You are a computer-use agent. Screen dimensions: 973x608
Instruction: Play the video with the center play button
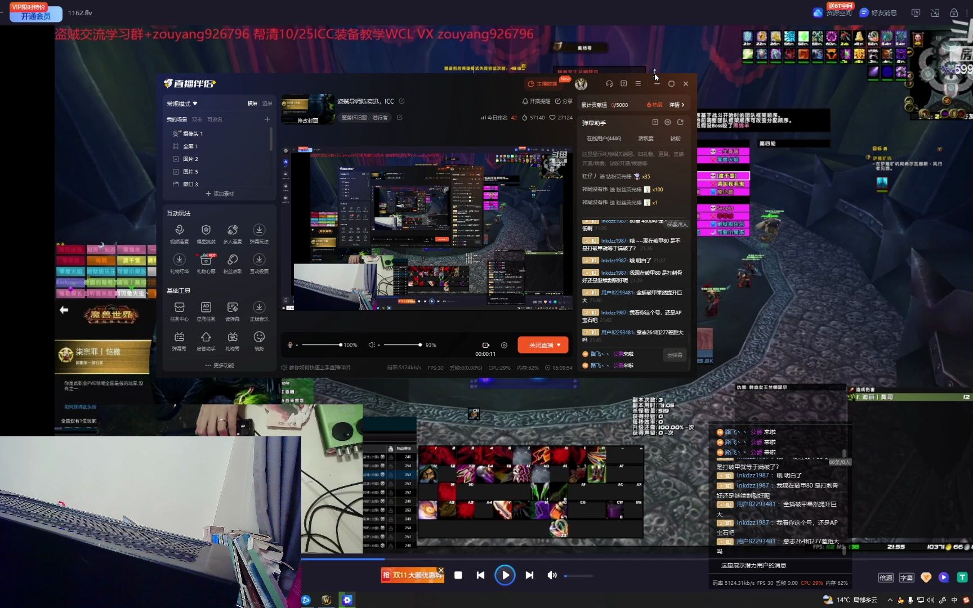click(x=505, y=575)
